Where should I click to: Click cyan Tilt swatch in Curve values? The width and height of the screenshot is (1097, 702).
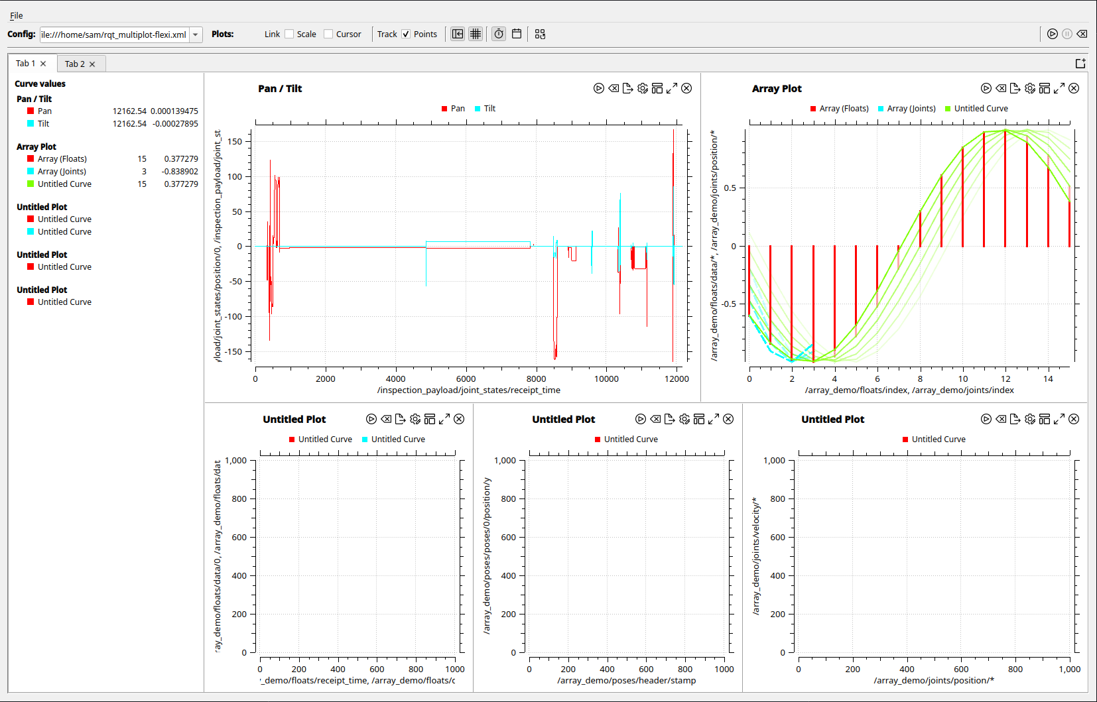pyautogui.click(x=31, y=123)
